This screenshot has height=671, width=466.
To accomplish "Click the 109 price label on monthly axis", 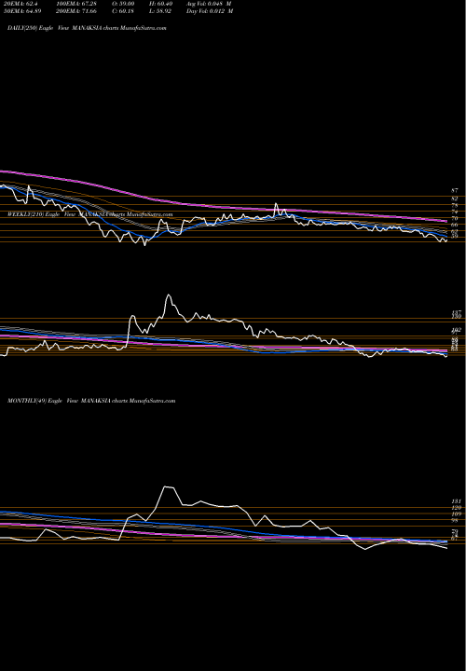I will (x=456, y=514).
